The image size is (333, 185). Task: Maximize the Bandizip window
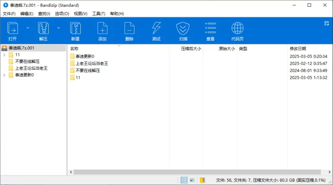click(309, 5)
